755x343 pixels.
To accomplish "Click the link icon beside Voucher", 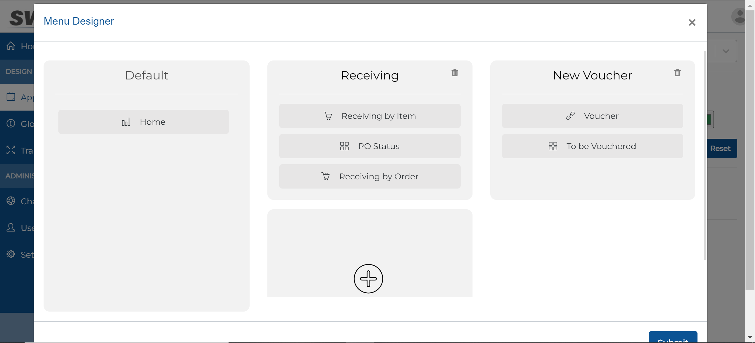I will (570, 116).
